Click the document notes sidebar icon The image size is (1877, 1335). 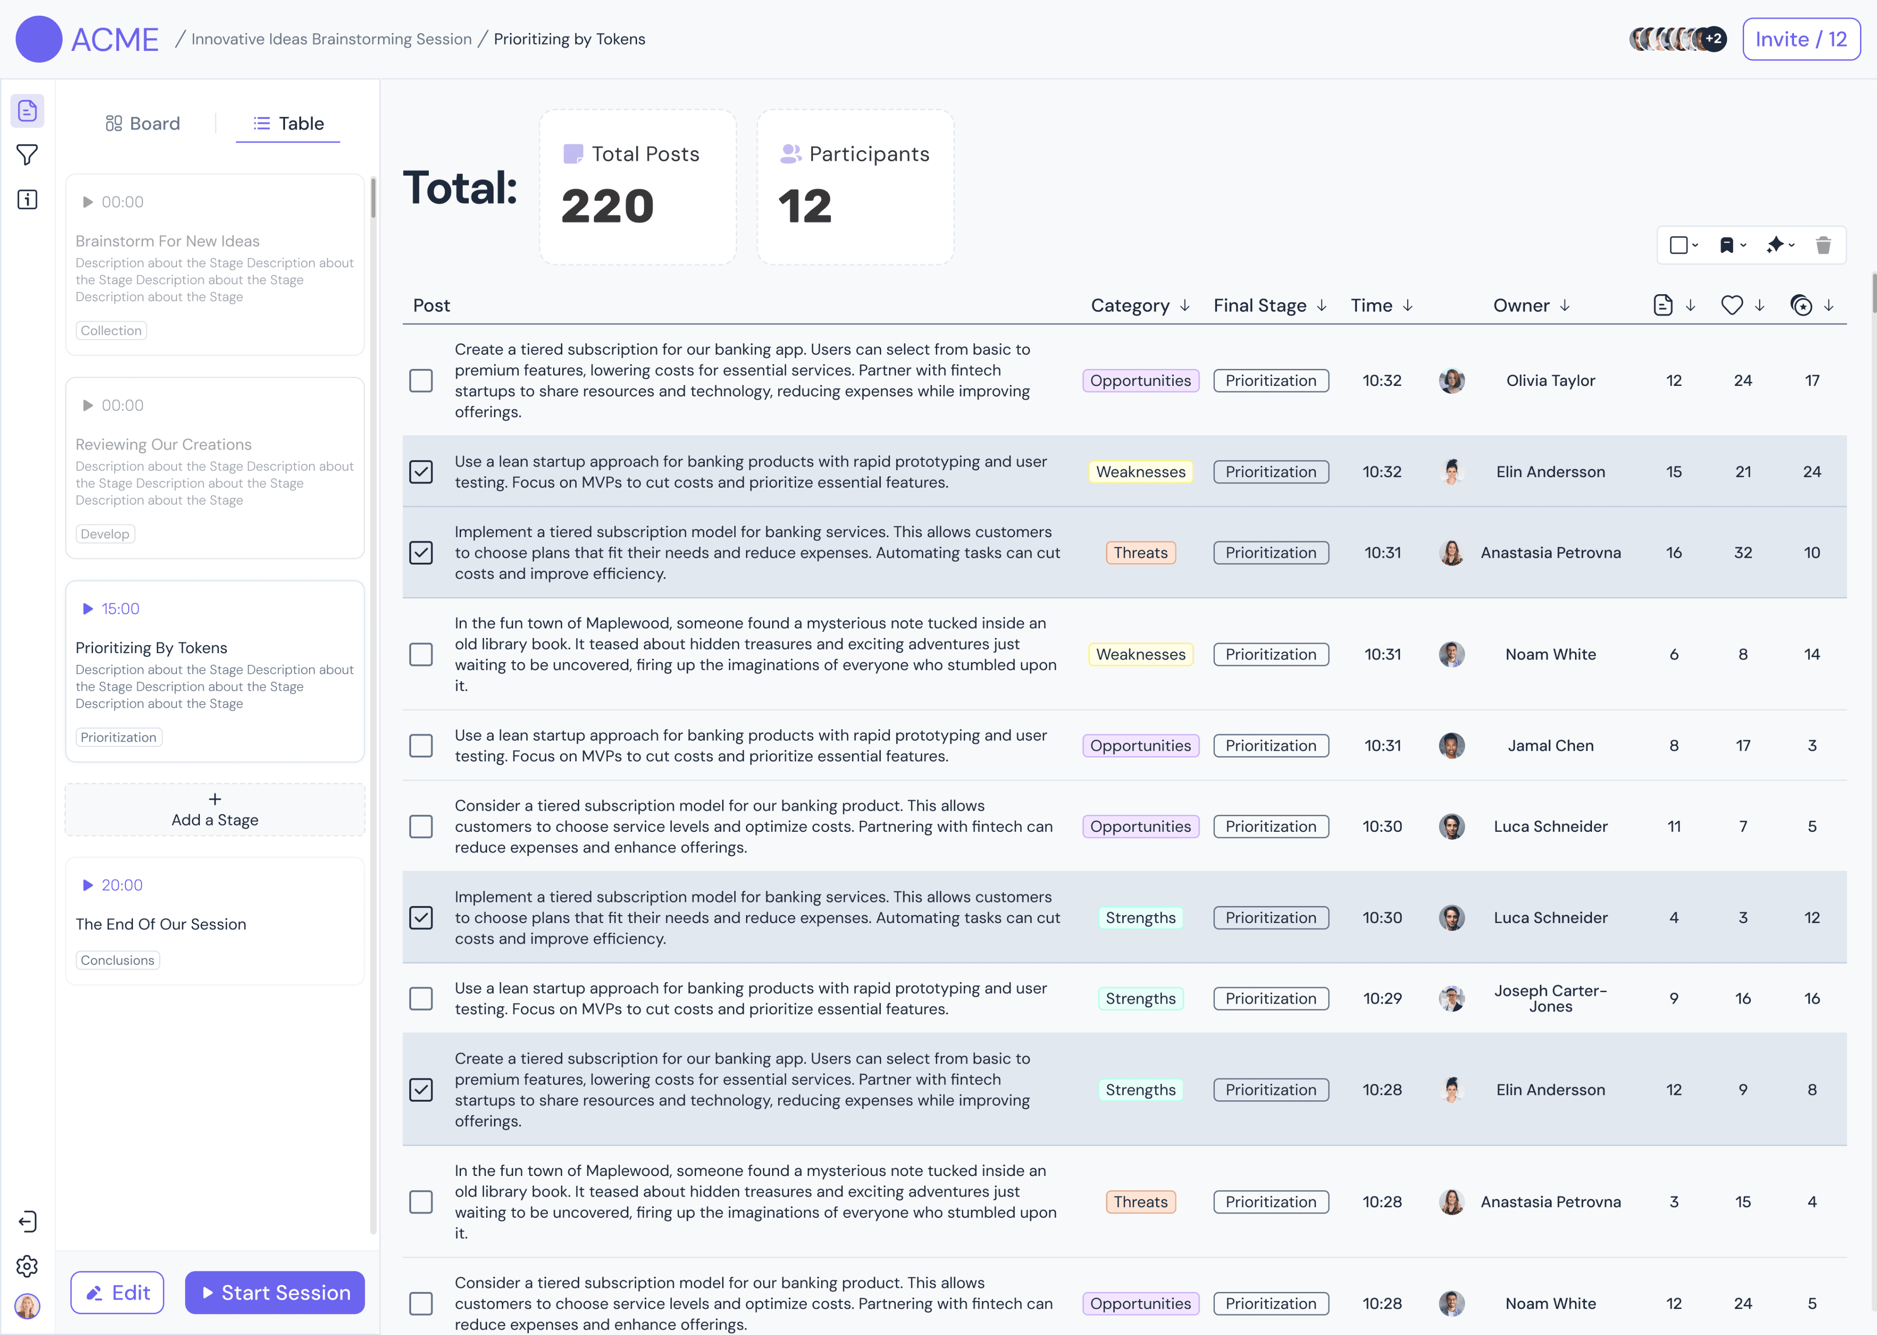(27, 111)
